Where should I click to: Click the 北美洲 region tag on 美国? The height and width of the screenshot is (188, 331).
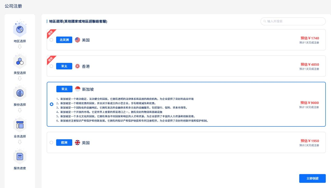click(63, 40)
